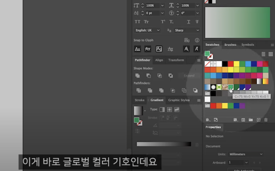
Task: Click the Snap to Glyph info icon
Action: (197, 40)
